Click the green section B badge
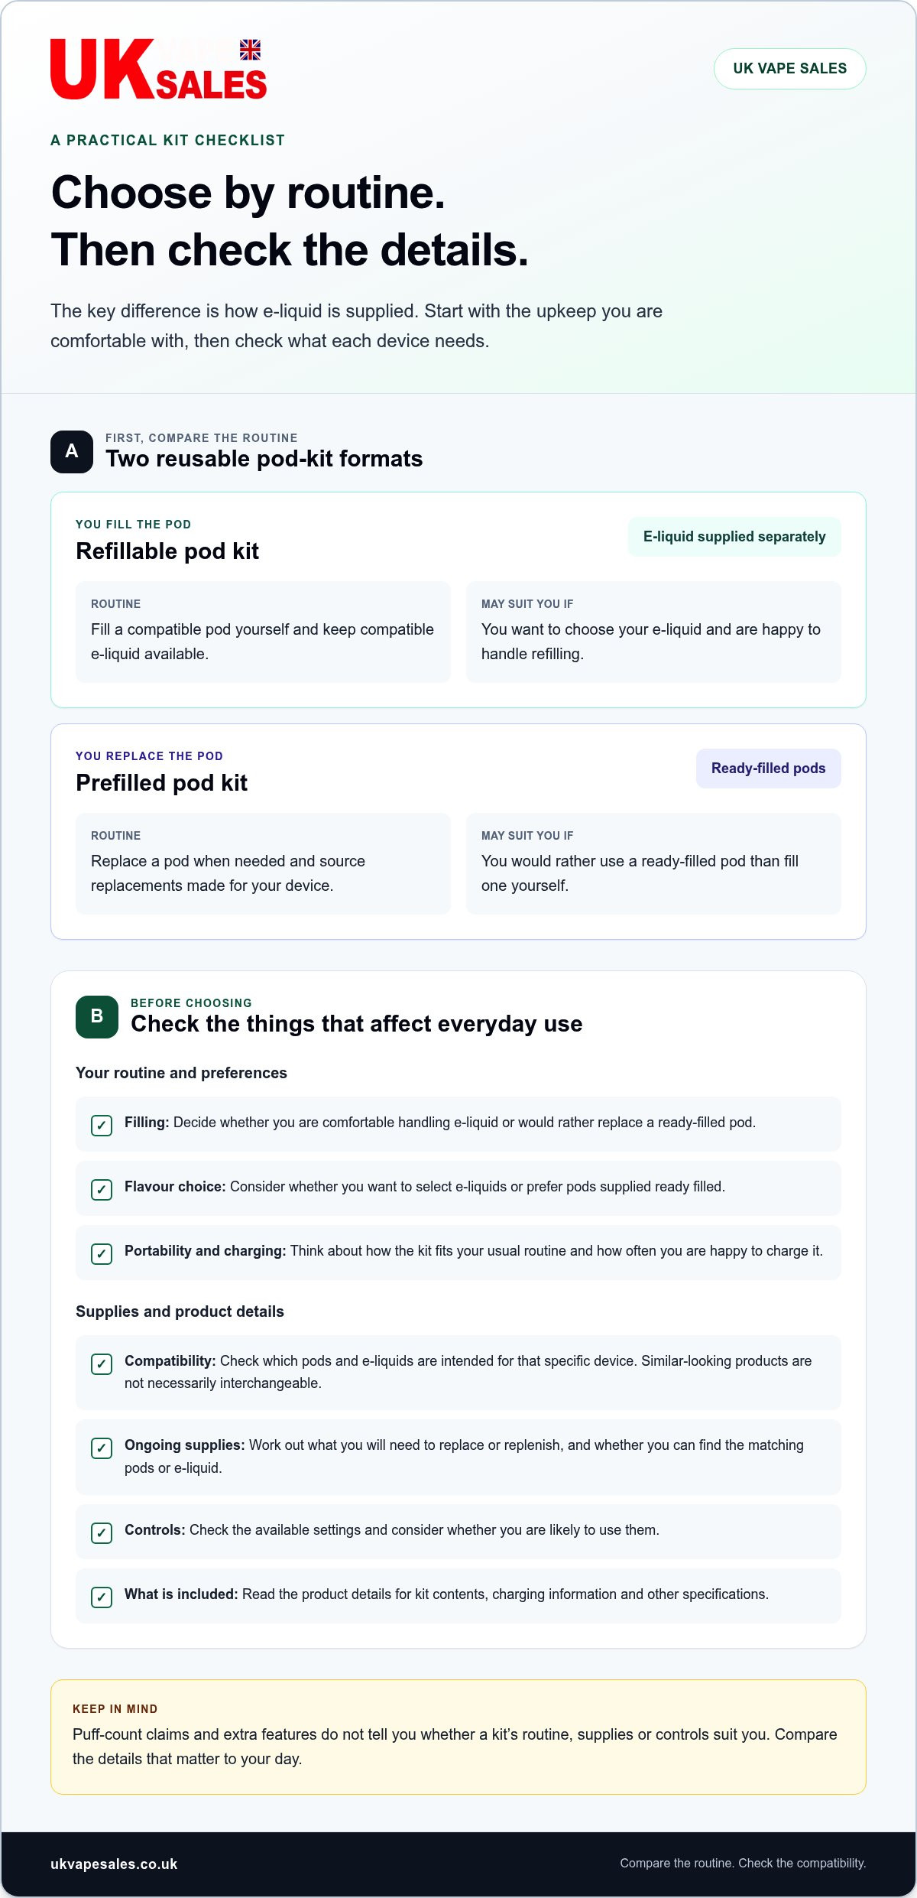The height and width of the screenshot is (1898, 917). 97,1017
